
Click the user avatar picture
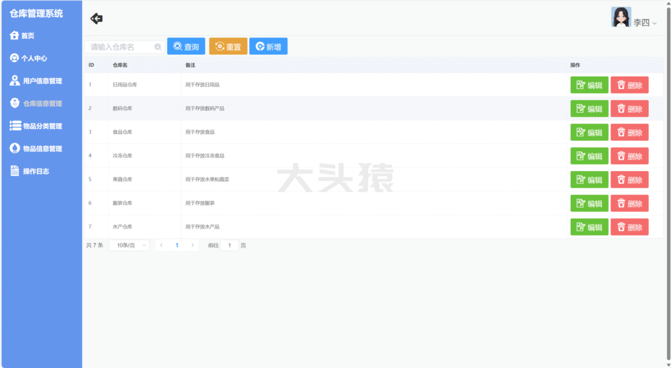click(x=621, y=17)
